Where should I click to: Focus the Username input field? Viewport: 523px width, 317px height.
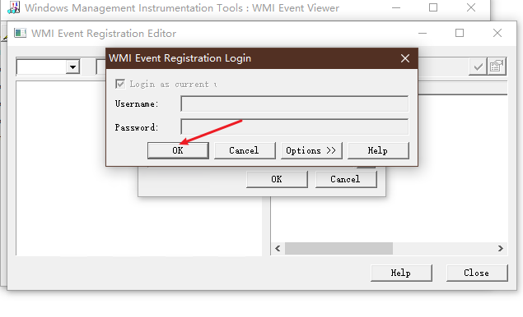295,103
